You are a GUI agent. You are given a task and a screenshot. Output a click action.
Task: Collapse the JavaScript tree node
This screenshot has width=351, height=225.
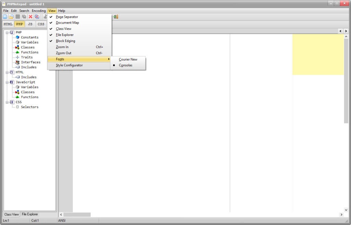pyautogui.click(x=7, y=82)
